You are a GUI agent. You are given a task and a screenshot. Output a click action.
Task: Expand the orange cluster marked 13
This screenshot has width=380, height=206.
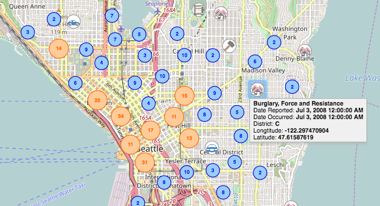[x=189, y=138]
